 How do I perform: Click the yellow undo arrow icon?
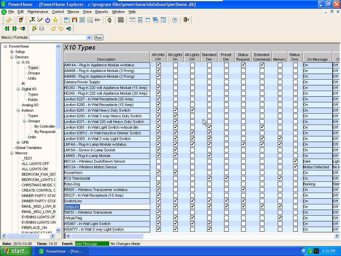[53, 29]
